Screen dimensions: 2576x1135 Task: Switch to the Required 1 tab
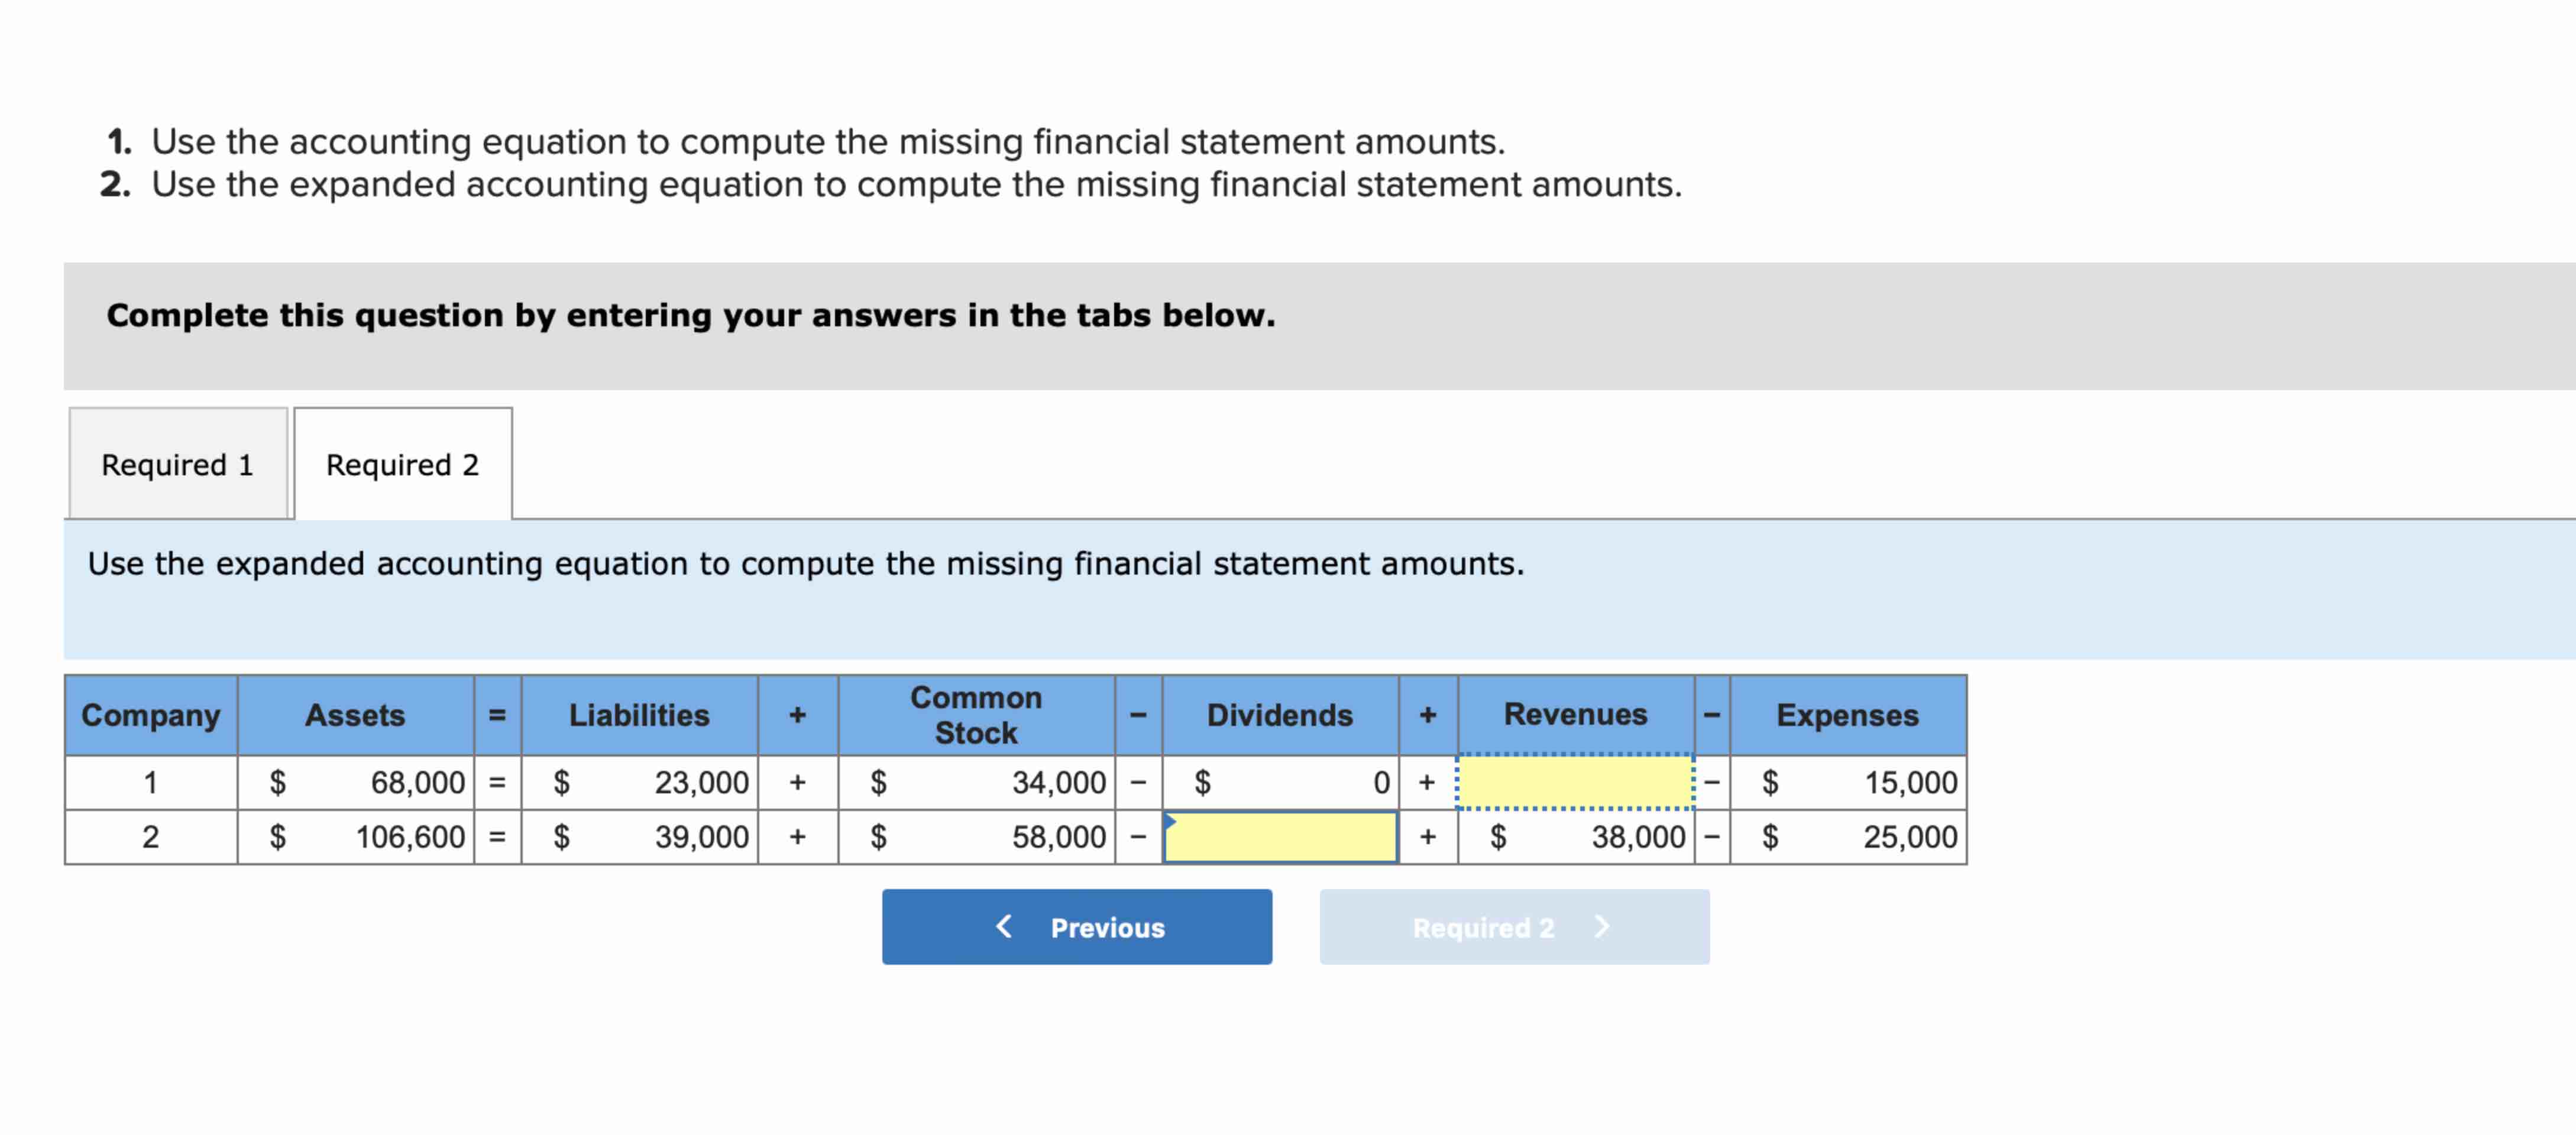pyautogui.click(x=176, y=464)
